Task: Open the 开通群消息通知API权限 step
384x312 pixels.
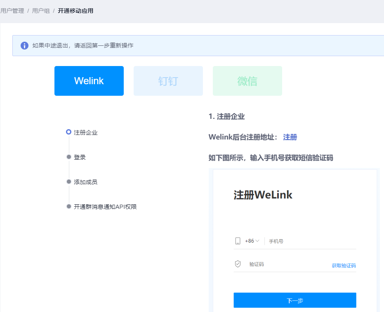Action: (105, 207)
